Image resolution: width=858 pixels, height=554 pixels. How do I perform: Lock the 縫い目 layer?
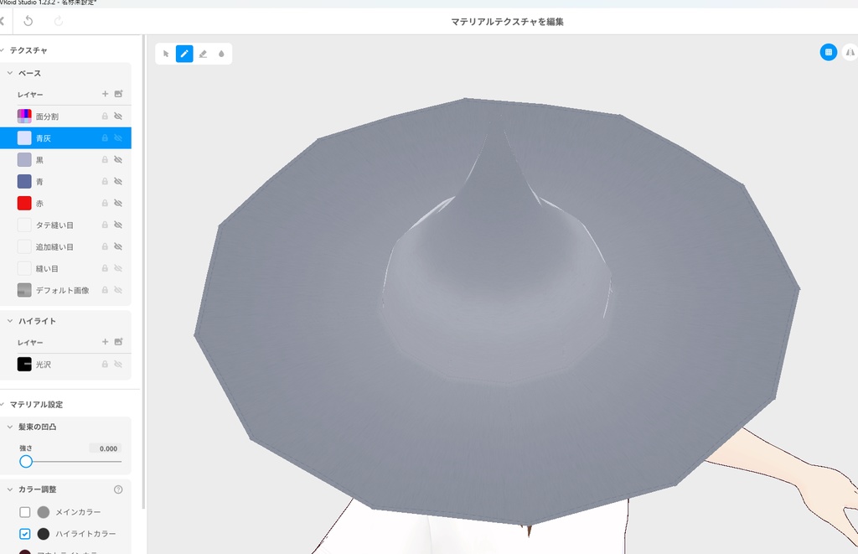(x=105, y=268)
